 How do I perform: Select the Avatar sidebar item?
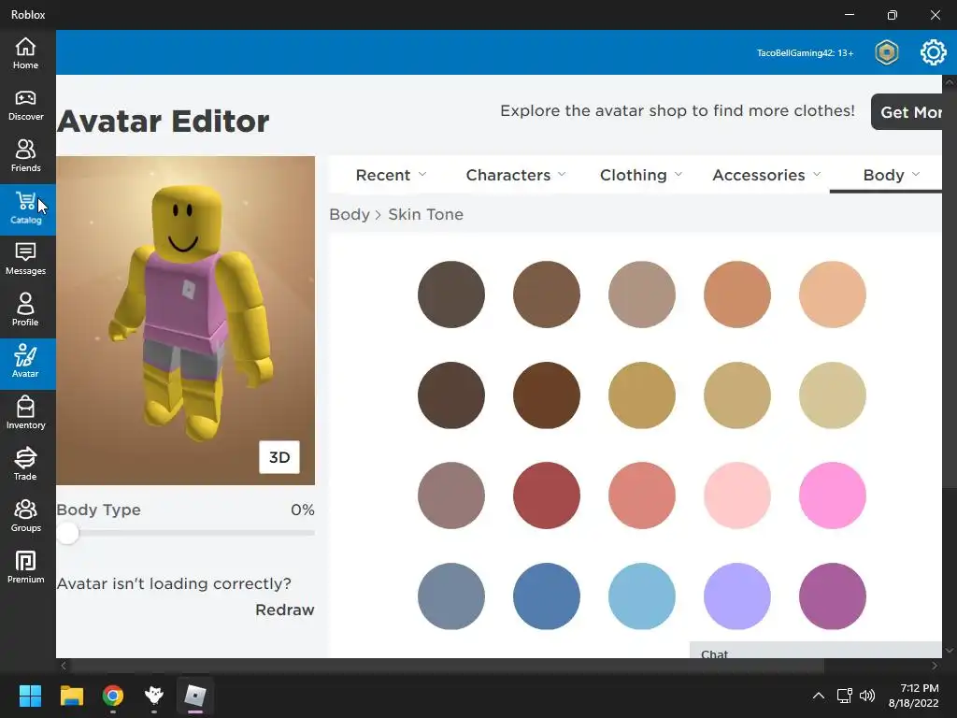tap(25, 363)
